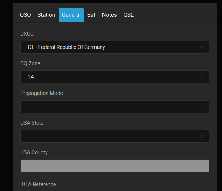Switch to the QSO tab
The height and width of the screenshot is (191, 222).
pyautogui.click(x=25, y=15)
